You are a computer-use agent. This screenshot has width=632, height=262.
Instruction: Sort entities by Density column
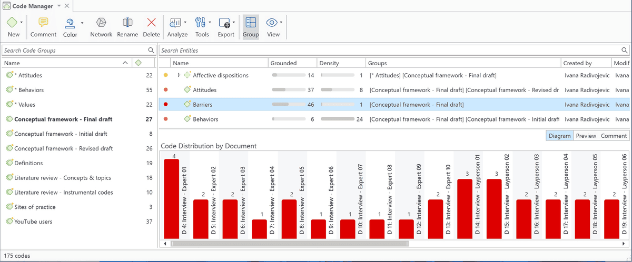pos(341,63)
